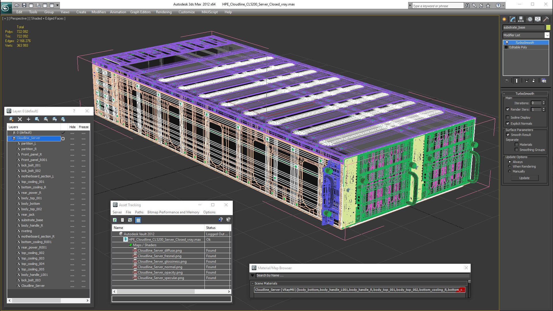
Task: Open the Utilities hammer panel tab
Action: (x=546, y=19)
